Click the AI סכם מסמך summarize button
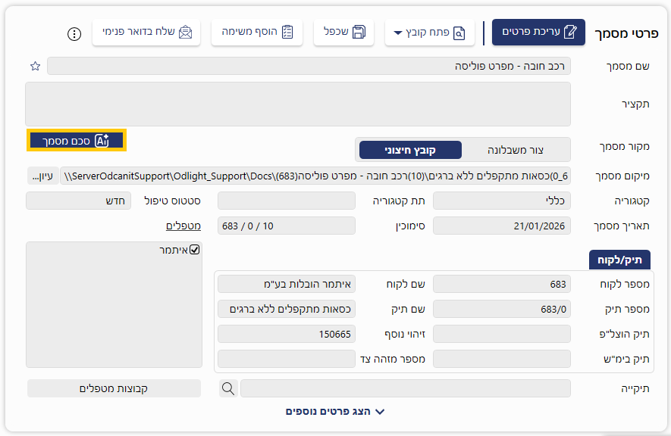671x436 pixels. (x=77, y=140)
